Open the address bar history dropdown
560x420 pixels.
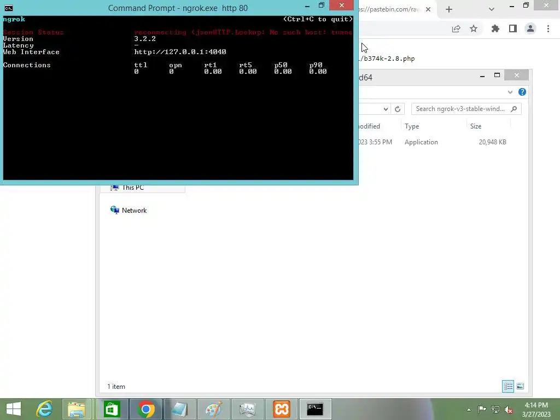[x=386, y=109]
